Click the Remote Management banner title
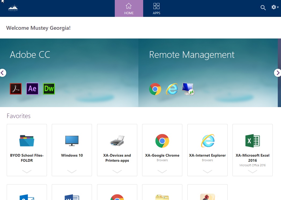The width and height of the screenshot is (281, 200). [192, 55]
